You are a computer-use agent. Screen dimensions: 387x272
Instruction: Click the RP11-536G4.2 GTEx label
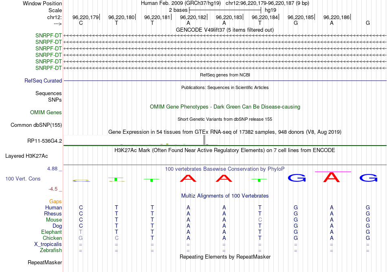[45, 141]
